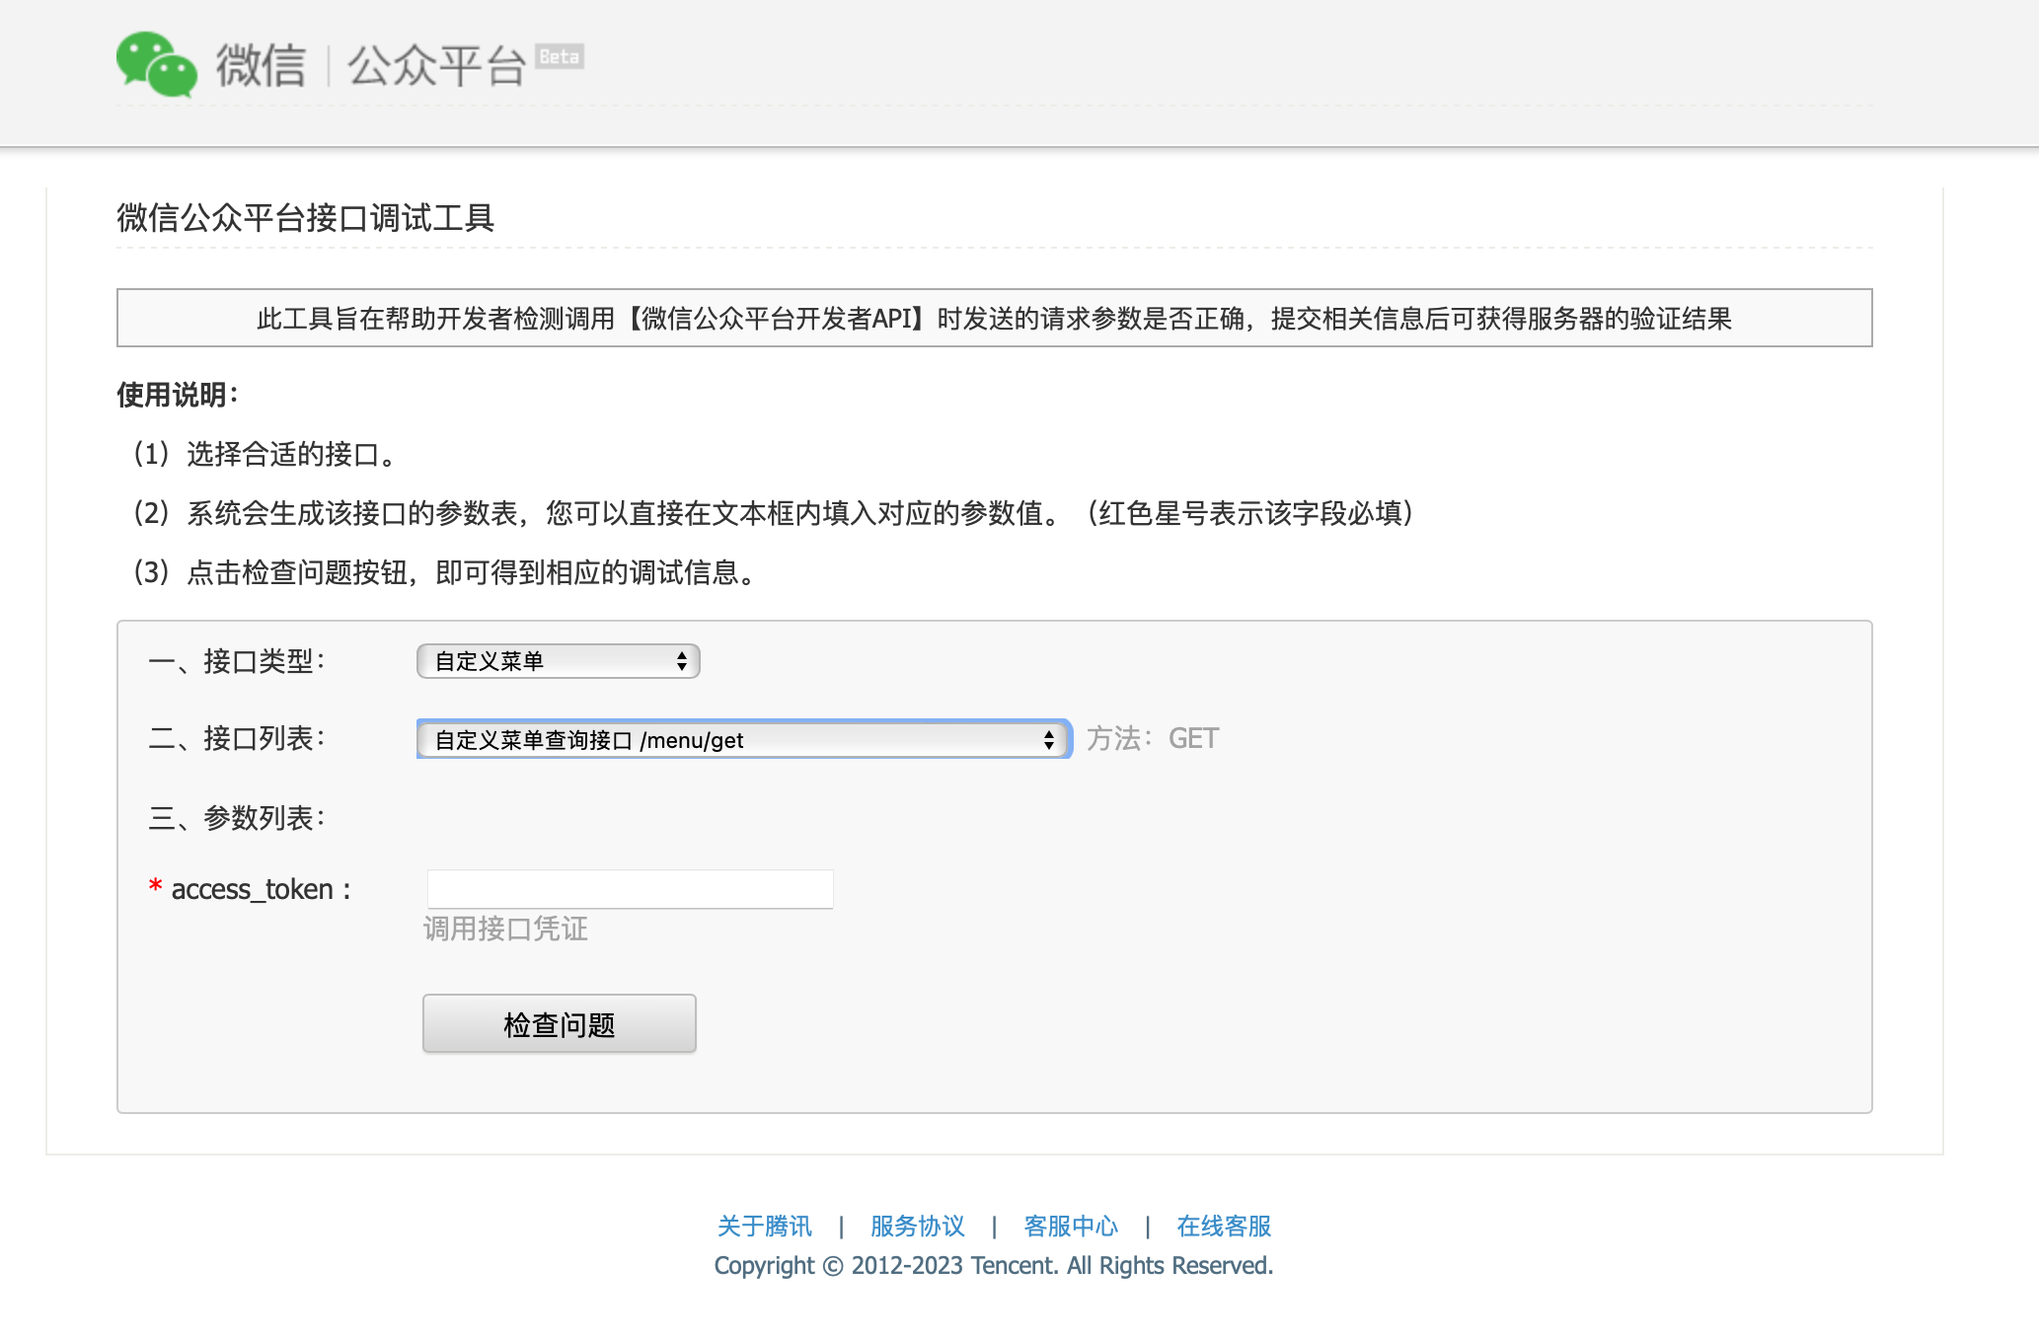Open the 在线客服 footer link
2039x1340 pixels.
tap(1224, 1227)
